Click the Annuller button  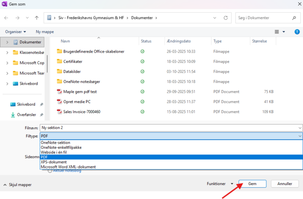coord(284,184)
